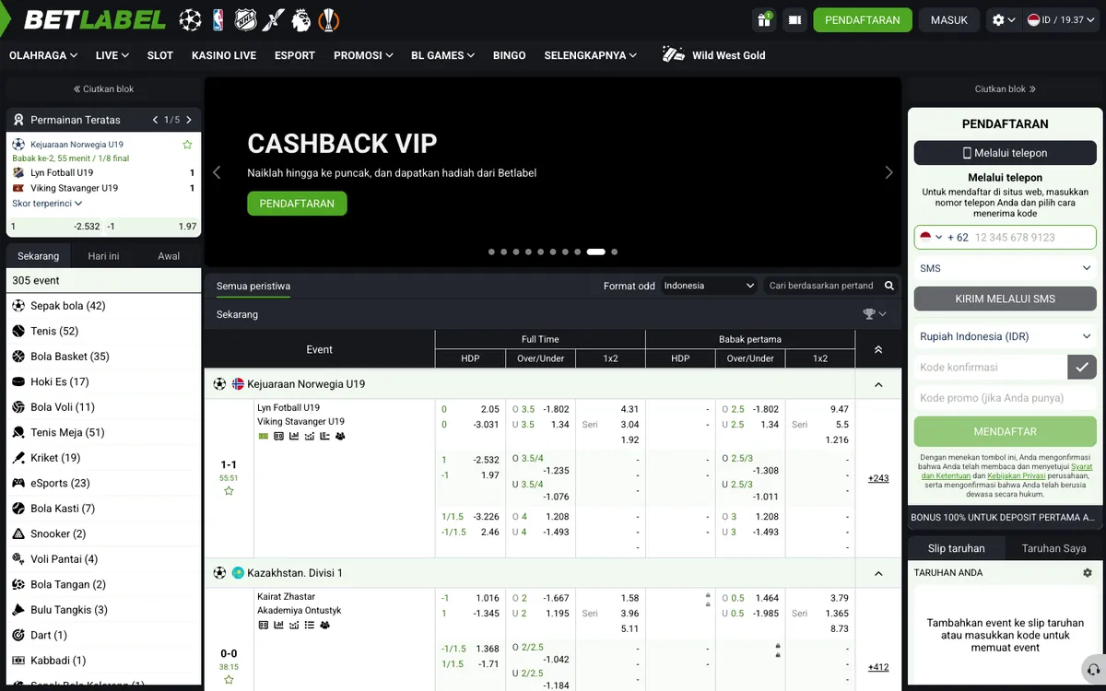Viewport: 1106px width, 691px height.
Task: Select the first banner pagination dot
Action: coord(491,252)
